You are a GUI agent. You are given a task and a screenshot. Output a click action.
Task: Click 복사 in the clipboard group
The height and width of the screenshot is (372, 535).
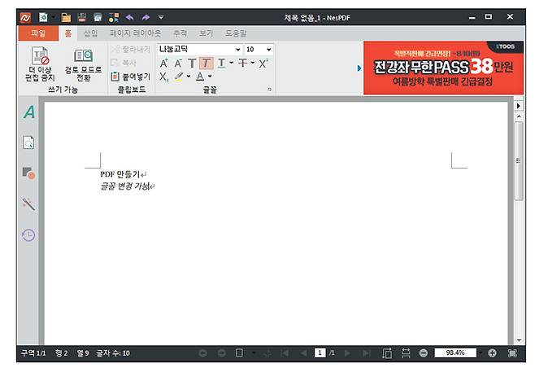click(x=124, y=63)
